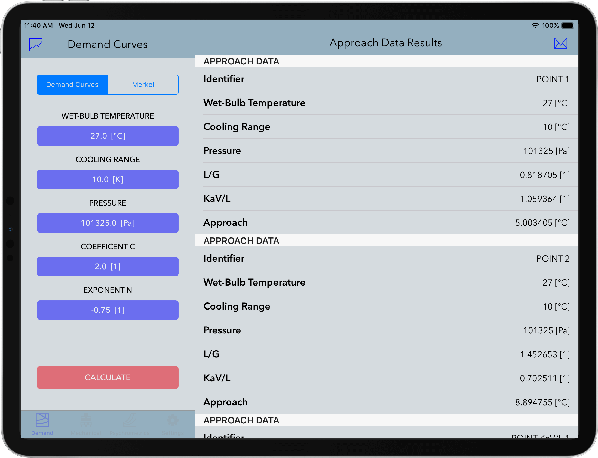
Task: Tap the Exponent N value field showing -0.75
Action: pyautogui.click(x=108, y=310)
